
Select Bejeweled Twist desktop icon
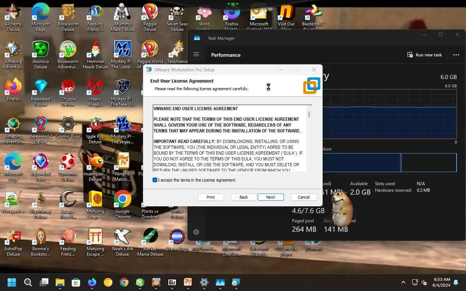point(40,167)
